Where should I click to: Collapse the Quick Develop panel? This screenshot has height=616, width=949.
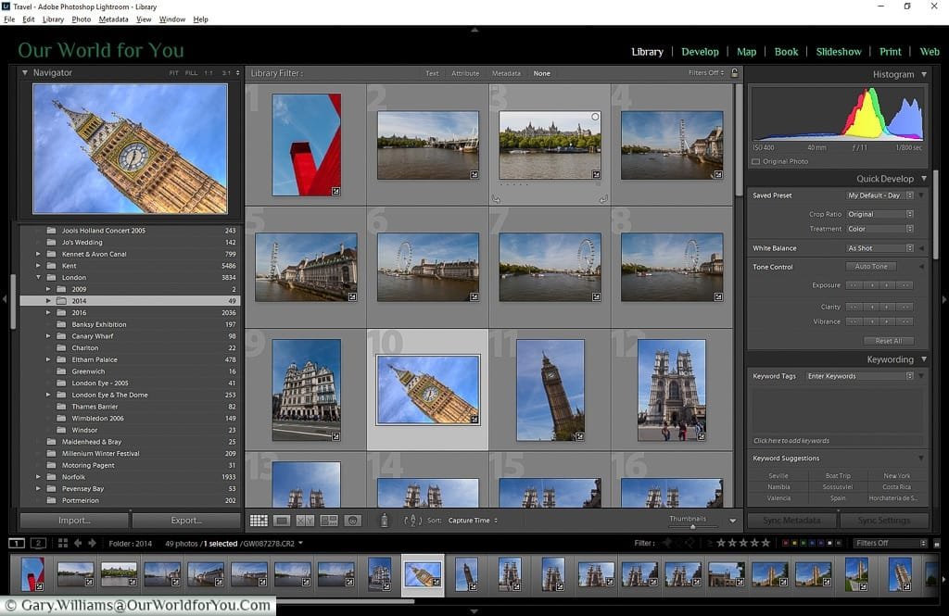pyautogui.click(x=924, y=179)
